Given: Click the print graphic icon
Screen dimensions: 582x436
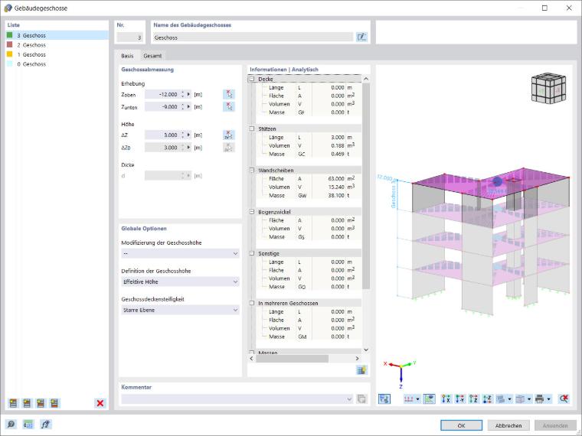Looking at the screenshot, I should [x=540, y=399].
